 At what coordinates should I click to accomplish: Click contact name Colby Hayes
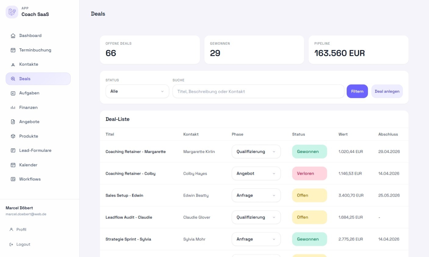click(195, 174)
